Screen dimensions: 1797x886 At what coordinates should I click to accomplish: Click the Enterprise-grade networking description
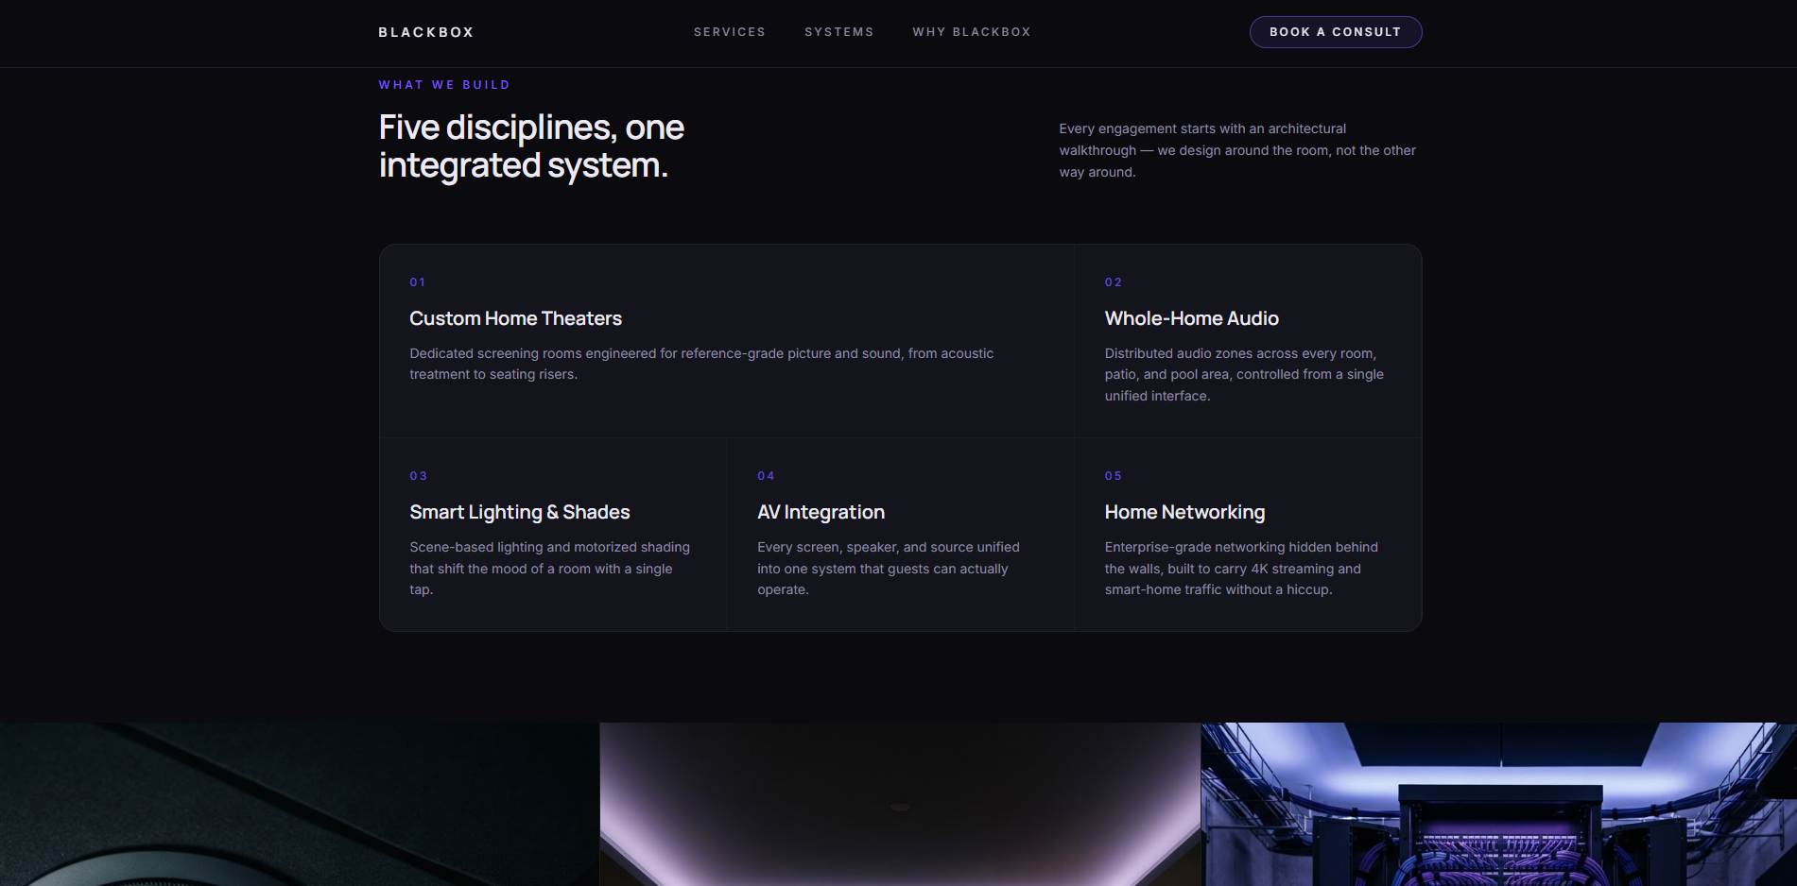1241,569
